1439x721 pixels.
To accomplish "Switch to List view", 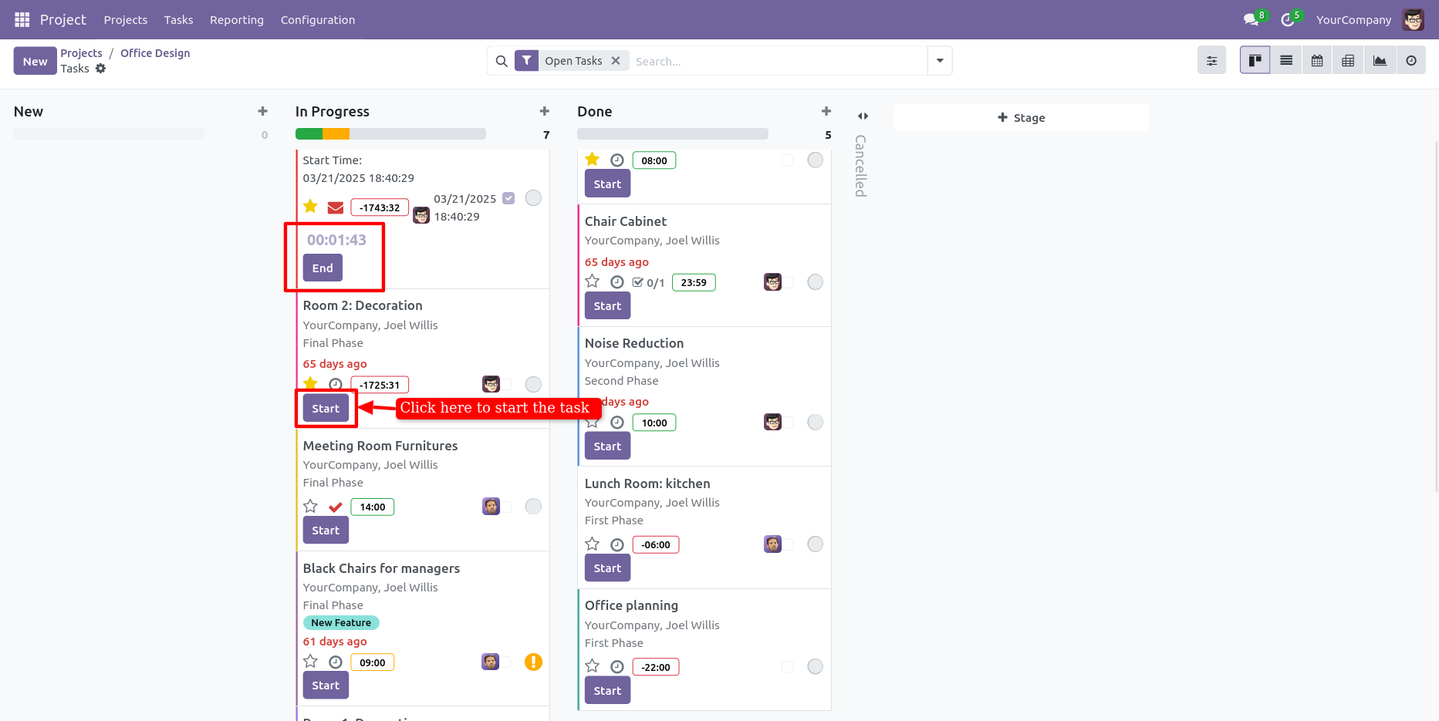I will tap(1286, 60).
